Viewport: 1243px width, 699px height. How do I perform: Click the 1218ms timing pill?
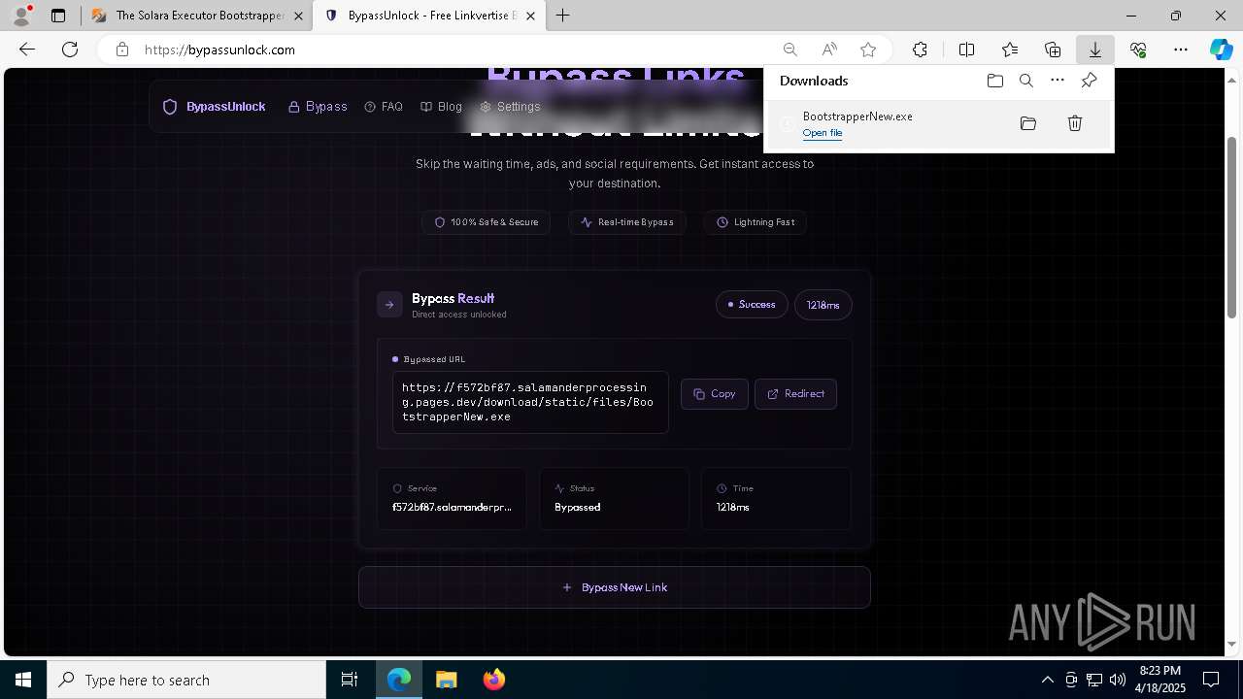pos(823,305)
